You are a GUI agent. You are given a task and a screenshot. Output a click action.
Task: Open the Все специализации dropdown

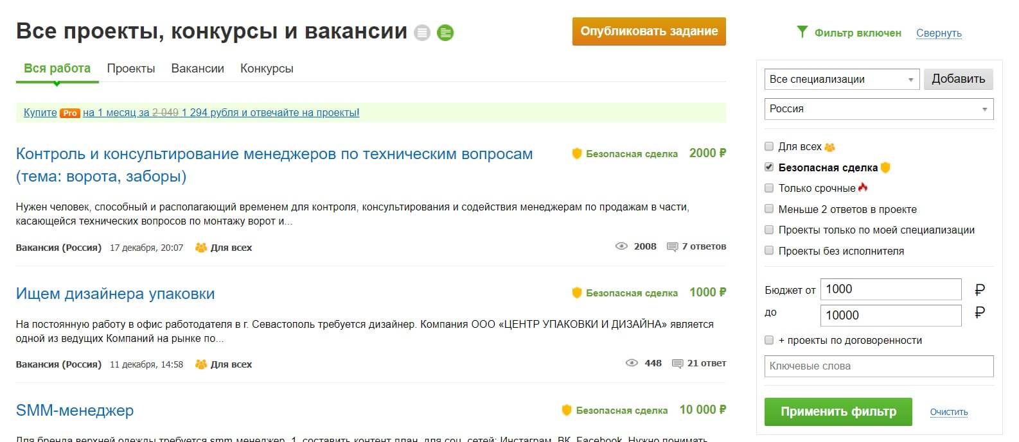[x=842, y=79]
